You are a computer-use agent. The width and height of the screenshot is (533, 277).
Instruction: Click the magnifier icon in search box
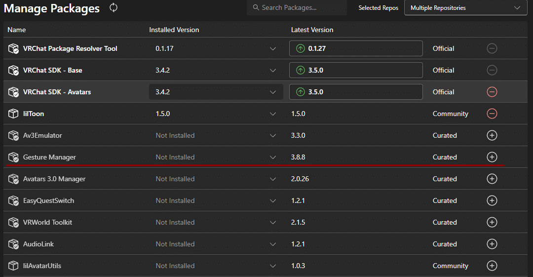tap(256, 7)
